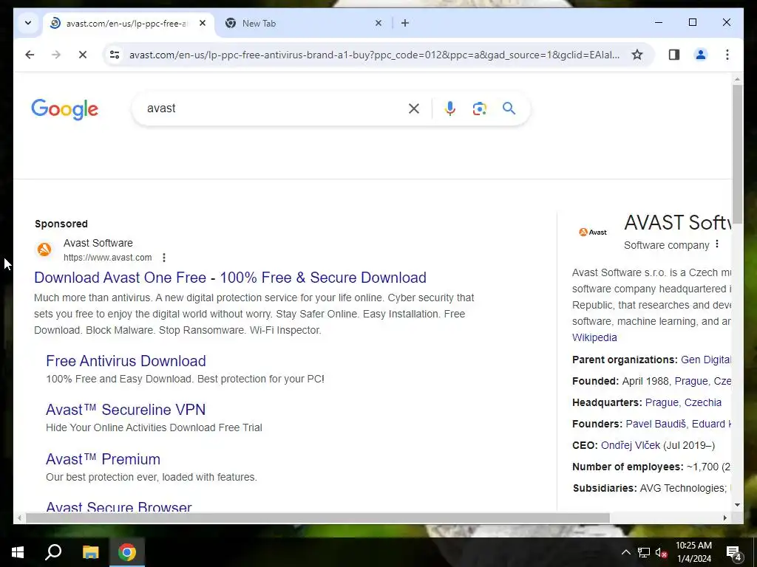The image size is (757, 567).
Task: Click the horizontal scrollbar thumb
Action: point(318,518)
